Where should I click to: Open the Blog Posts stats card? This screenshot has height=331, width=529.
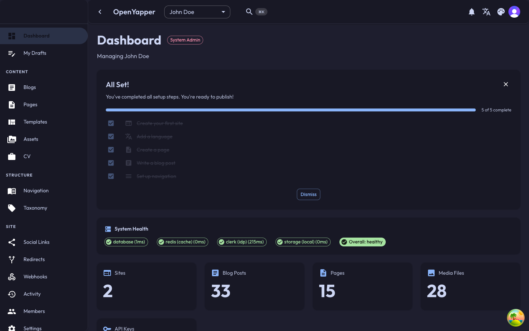[x=255, y=286]
